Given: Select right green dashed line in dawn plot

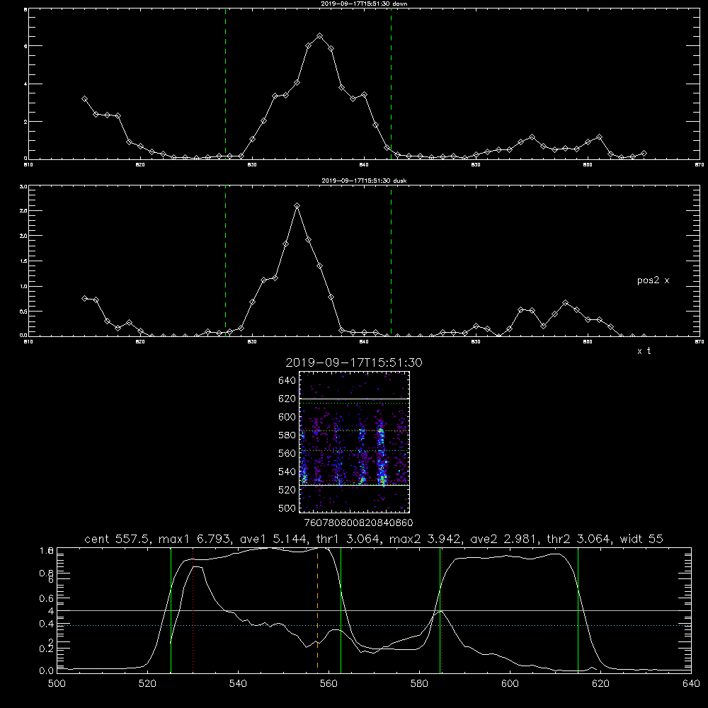Looking at the screenshot, I should point(391,84).
